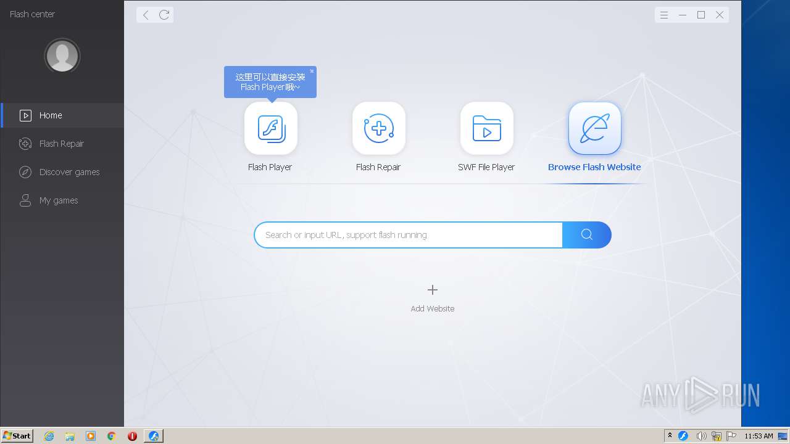
Task: Go to Home in the sidebar
Action: click(62, 115)
